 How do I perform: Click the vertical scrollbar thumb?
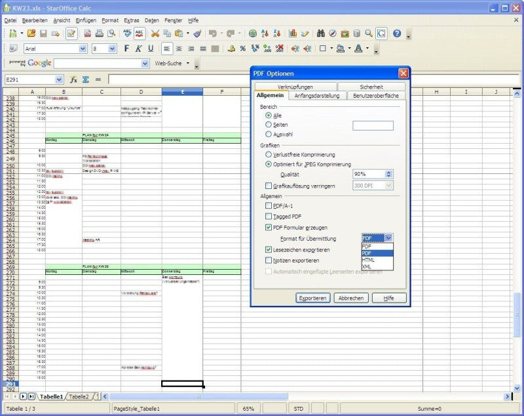coord(517,314)
